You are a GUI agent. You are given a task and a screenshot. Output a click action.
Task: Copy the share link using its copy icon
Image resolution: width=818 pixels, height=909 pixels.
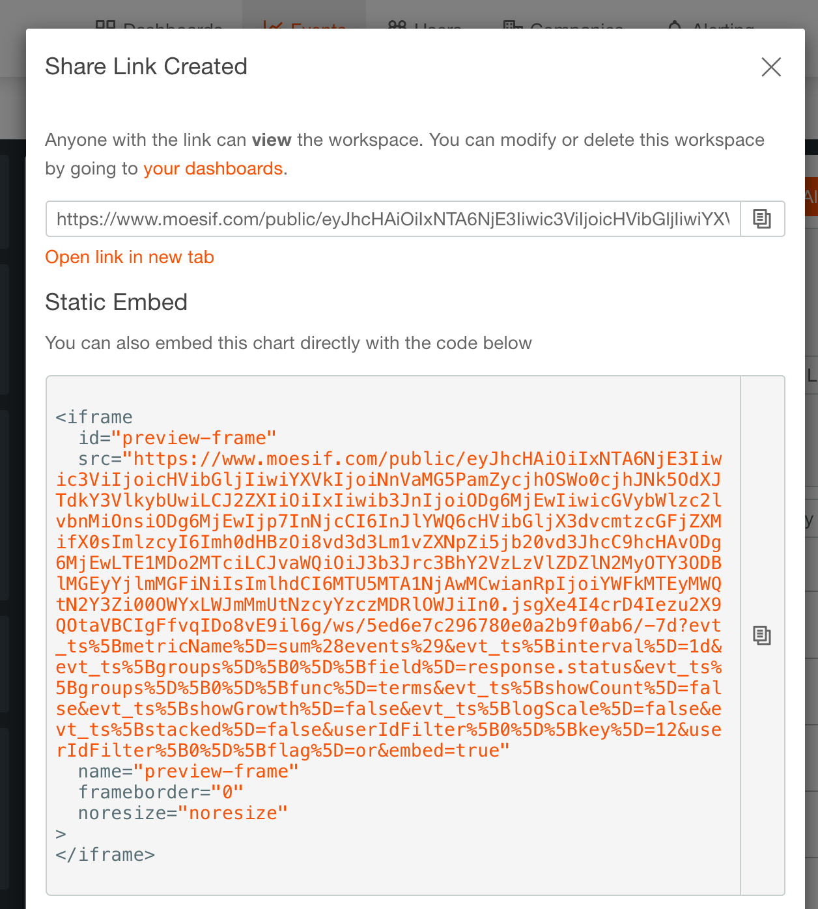point(762,219)
